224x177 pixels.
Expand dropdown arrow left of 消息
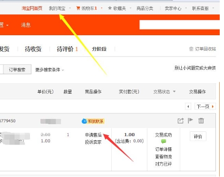[x=7, y=25]
